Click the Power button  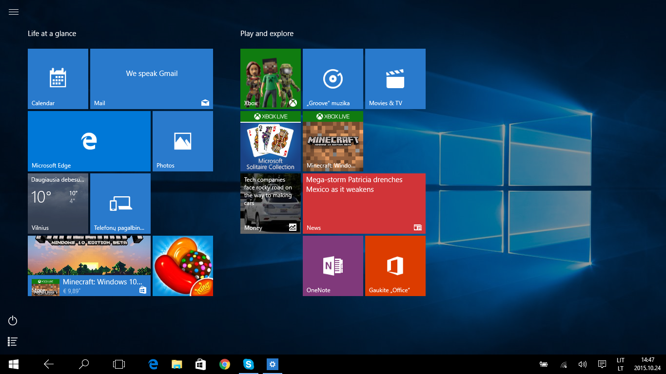tap(13, 320)
